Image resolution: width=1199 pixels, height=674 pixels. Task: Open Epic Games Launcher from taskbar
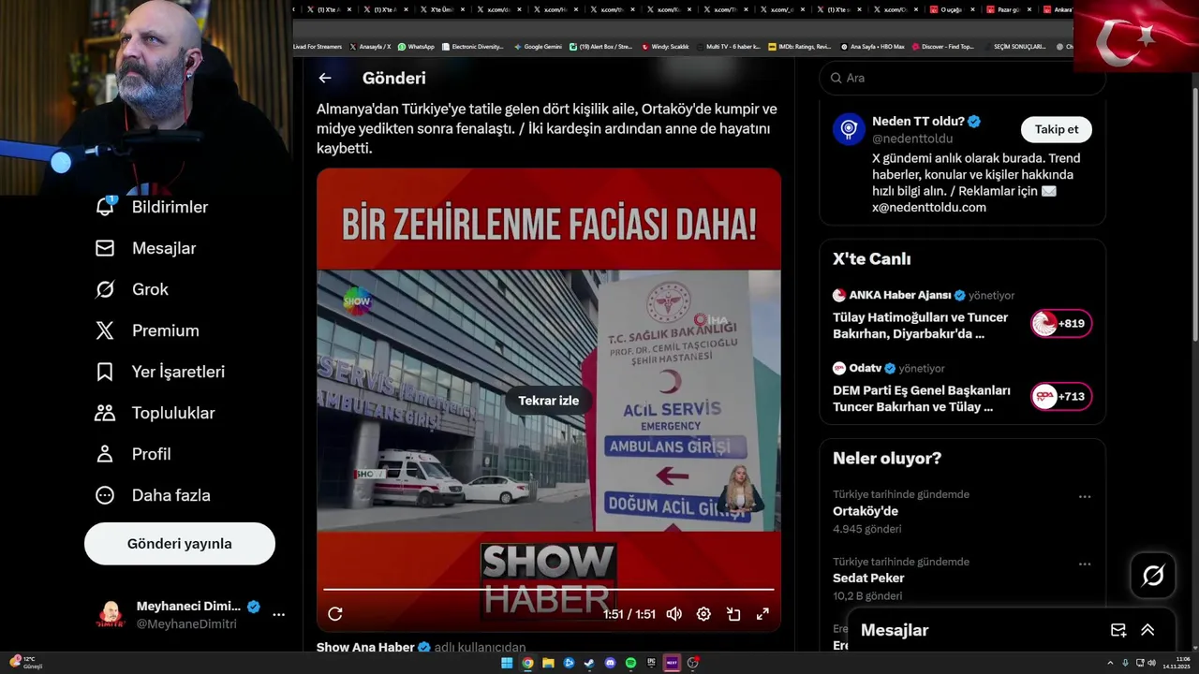[x=651, y=663]
